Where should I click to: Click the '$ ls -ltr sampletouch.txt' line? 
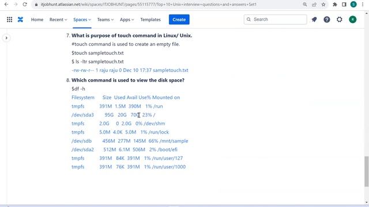pos(97,62)
